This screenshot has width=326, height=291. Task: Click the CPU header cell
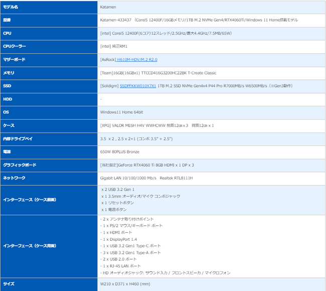49,33
